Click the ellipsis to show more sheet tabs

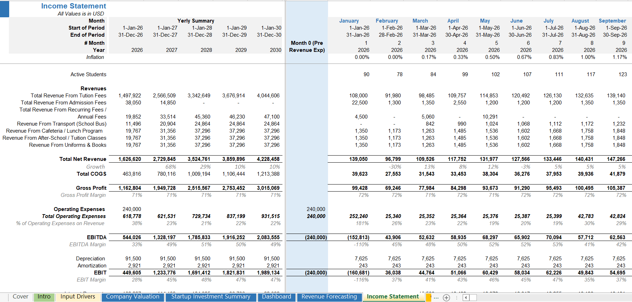pos(436,298)
